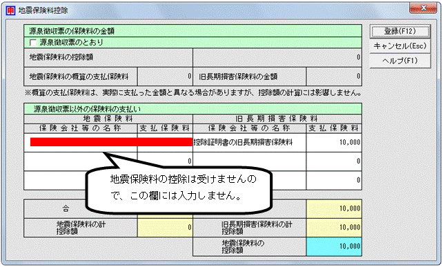Select the first-row 10,000 old long-term premium cell
The image size is (443, 267).
[x=334, y=143]
